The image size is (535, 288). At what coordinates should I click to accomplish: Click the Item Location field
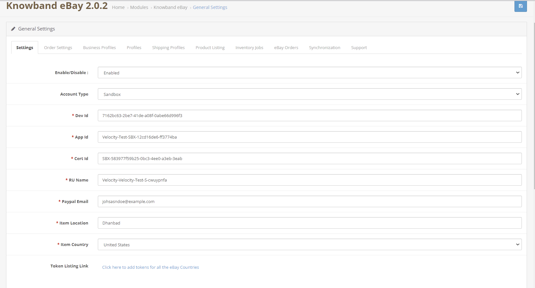310,223
